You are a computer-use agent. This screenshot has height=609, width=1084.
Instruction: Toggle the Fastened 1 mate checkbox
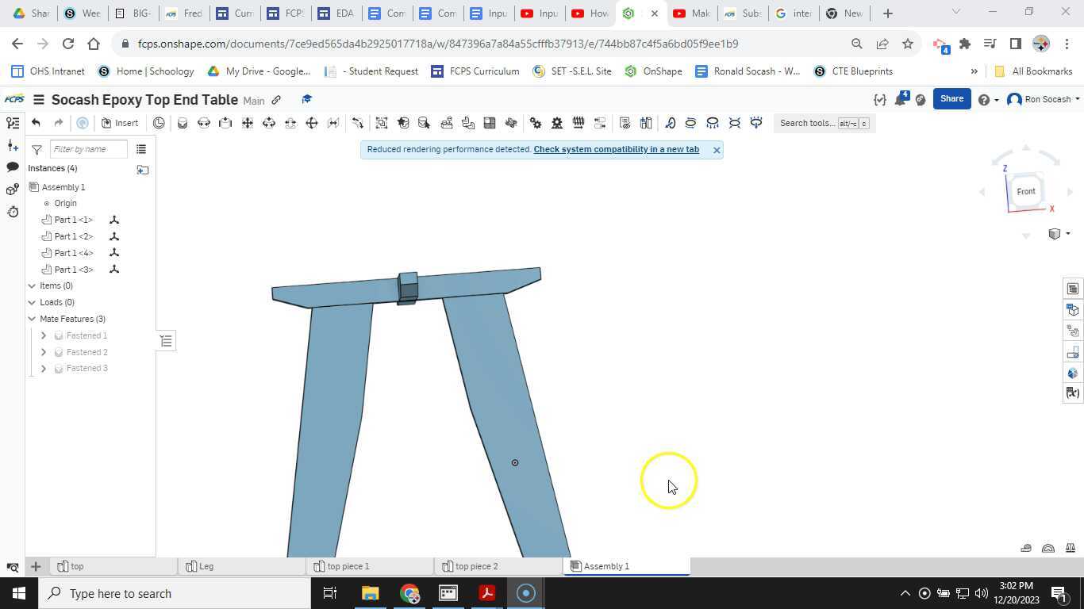coord(58,335)
